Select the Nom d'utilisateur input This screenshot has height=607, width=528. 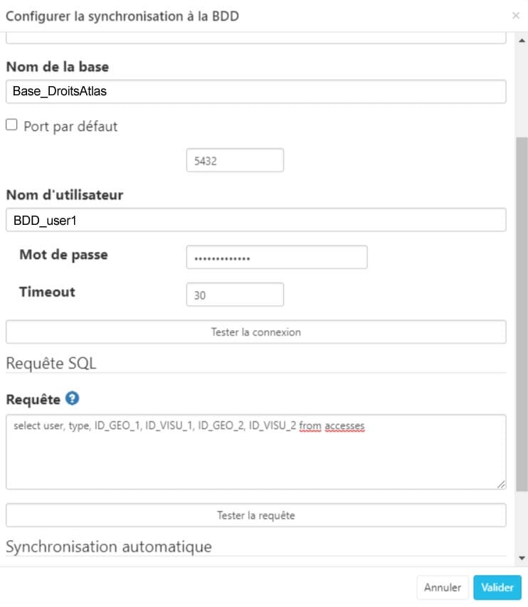(x=256, y=220)
